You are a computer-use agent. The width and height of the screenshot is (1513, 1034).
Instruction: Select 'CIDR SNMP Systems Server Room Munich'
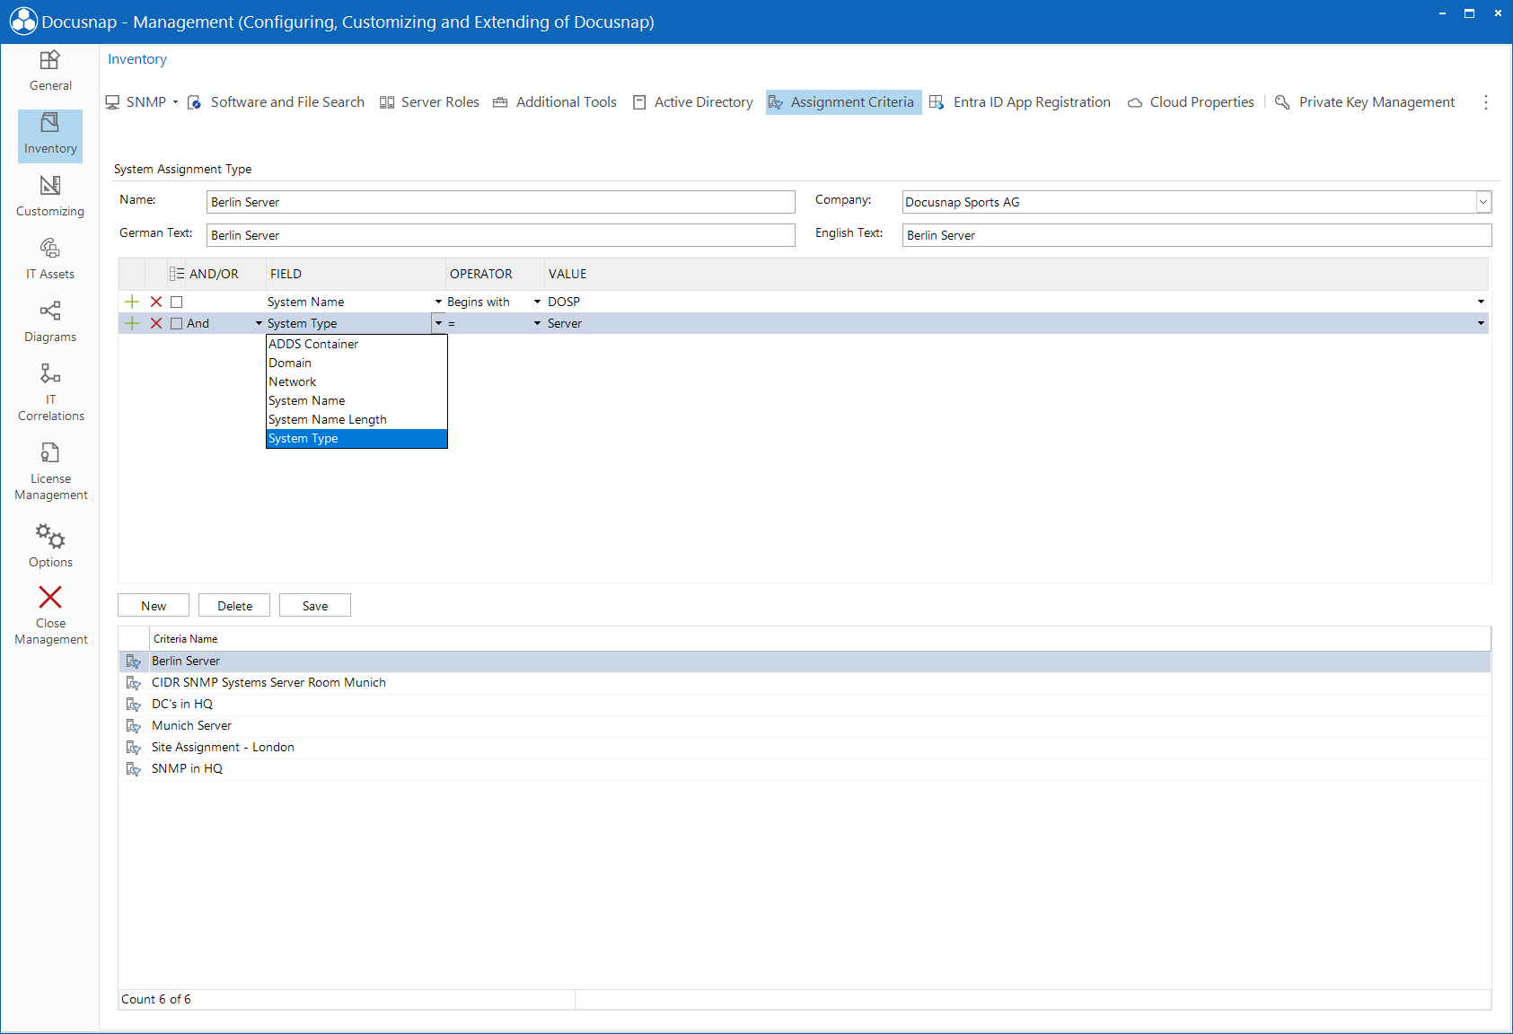(x=805, y=682)
